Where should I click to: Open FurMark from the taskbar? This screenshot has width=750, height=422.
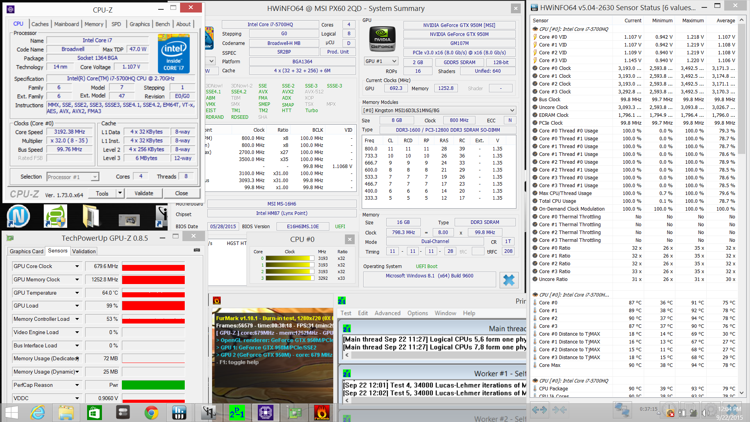[x=321, y=413]
